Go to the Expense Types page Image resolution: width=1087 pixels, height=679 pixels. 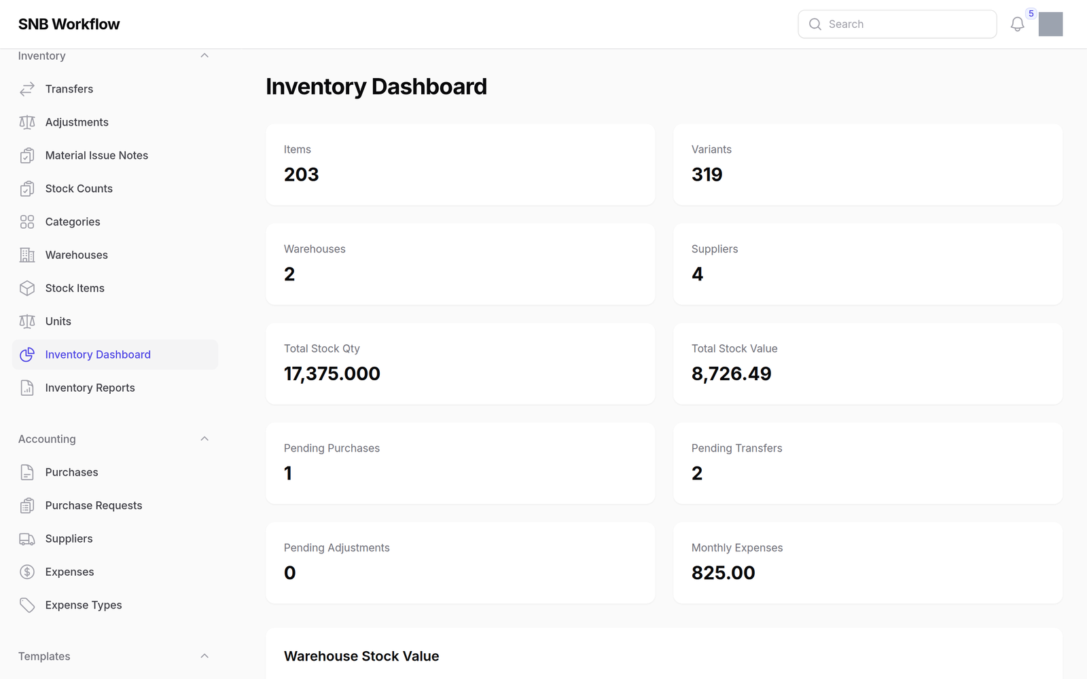point(115,605)
